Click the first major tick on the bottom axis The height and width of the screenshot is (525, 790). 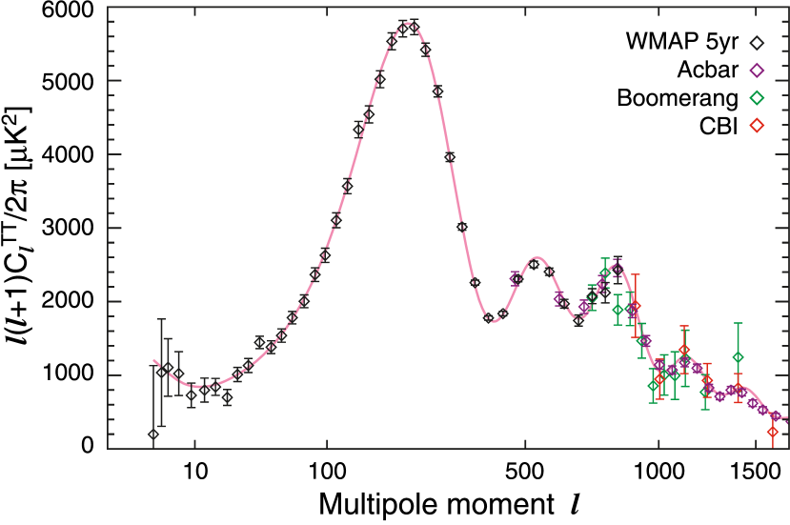[195, 446]
